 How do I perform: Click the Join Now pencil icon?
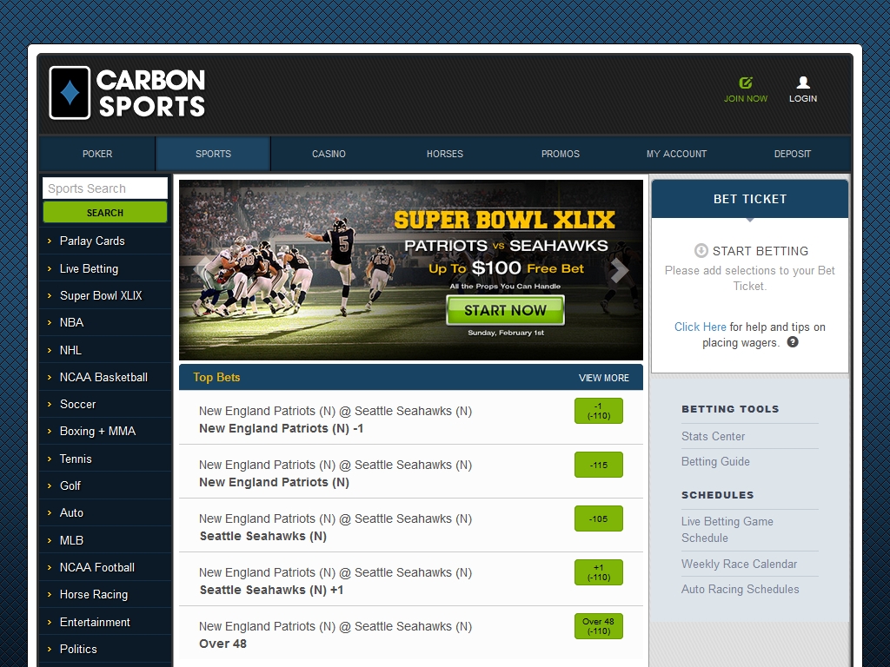click(746, 83)
